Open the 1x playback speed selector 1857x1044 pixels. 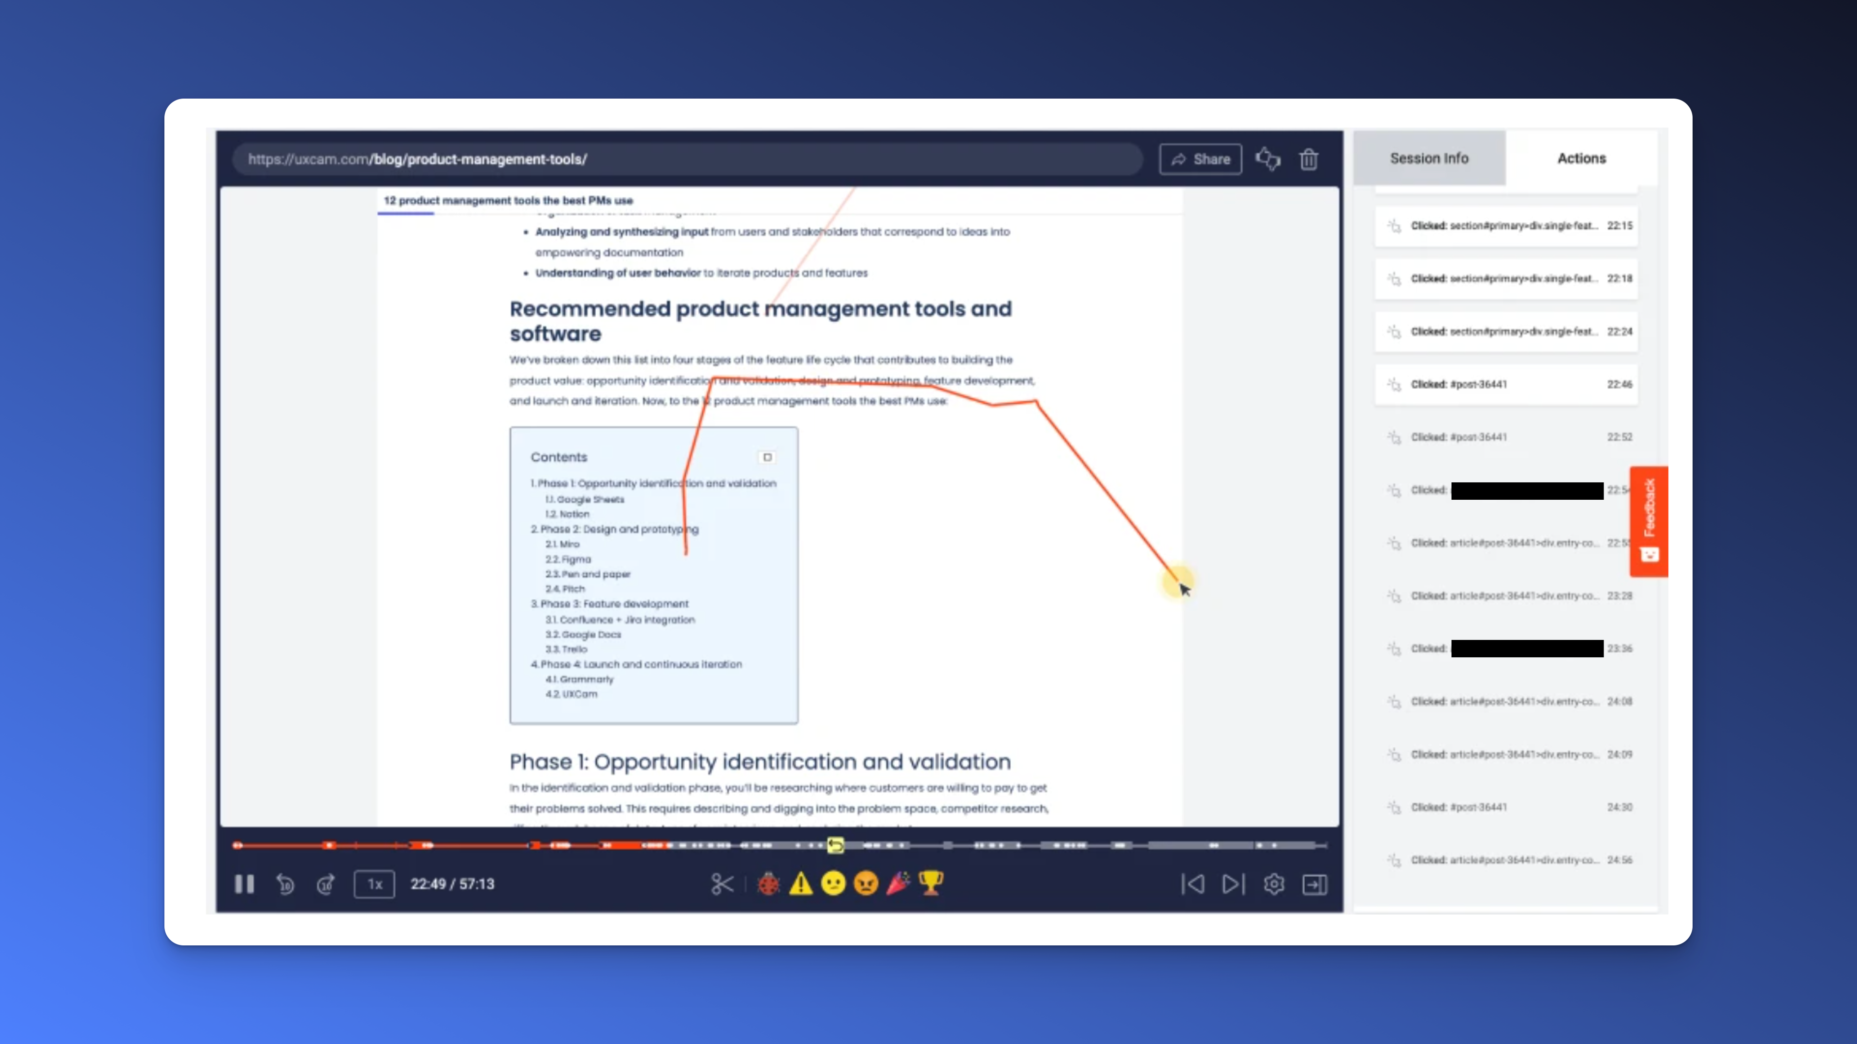coord(374,884)
